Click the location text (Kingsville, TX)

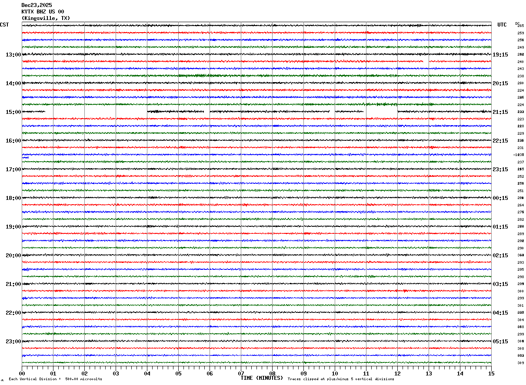coord(46,18)
